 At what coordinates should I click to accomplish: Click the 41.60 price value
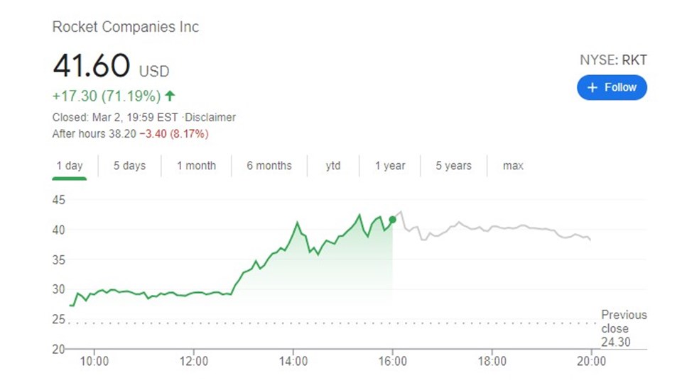pyautogui.click(x=92, y=67)
